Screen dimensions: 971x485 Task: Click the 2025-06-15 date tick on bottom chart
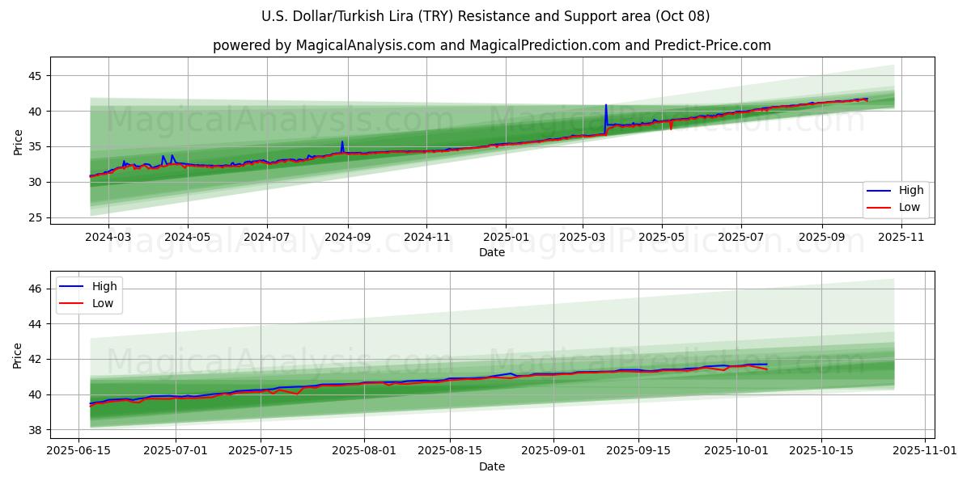[x=78, y=450]
